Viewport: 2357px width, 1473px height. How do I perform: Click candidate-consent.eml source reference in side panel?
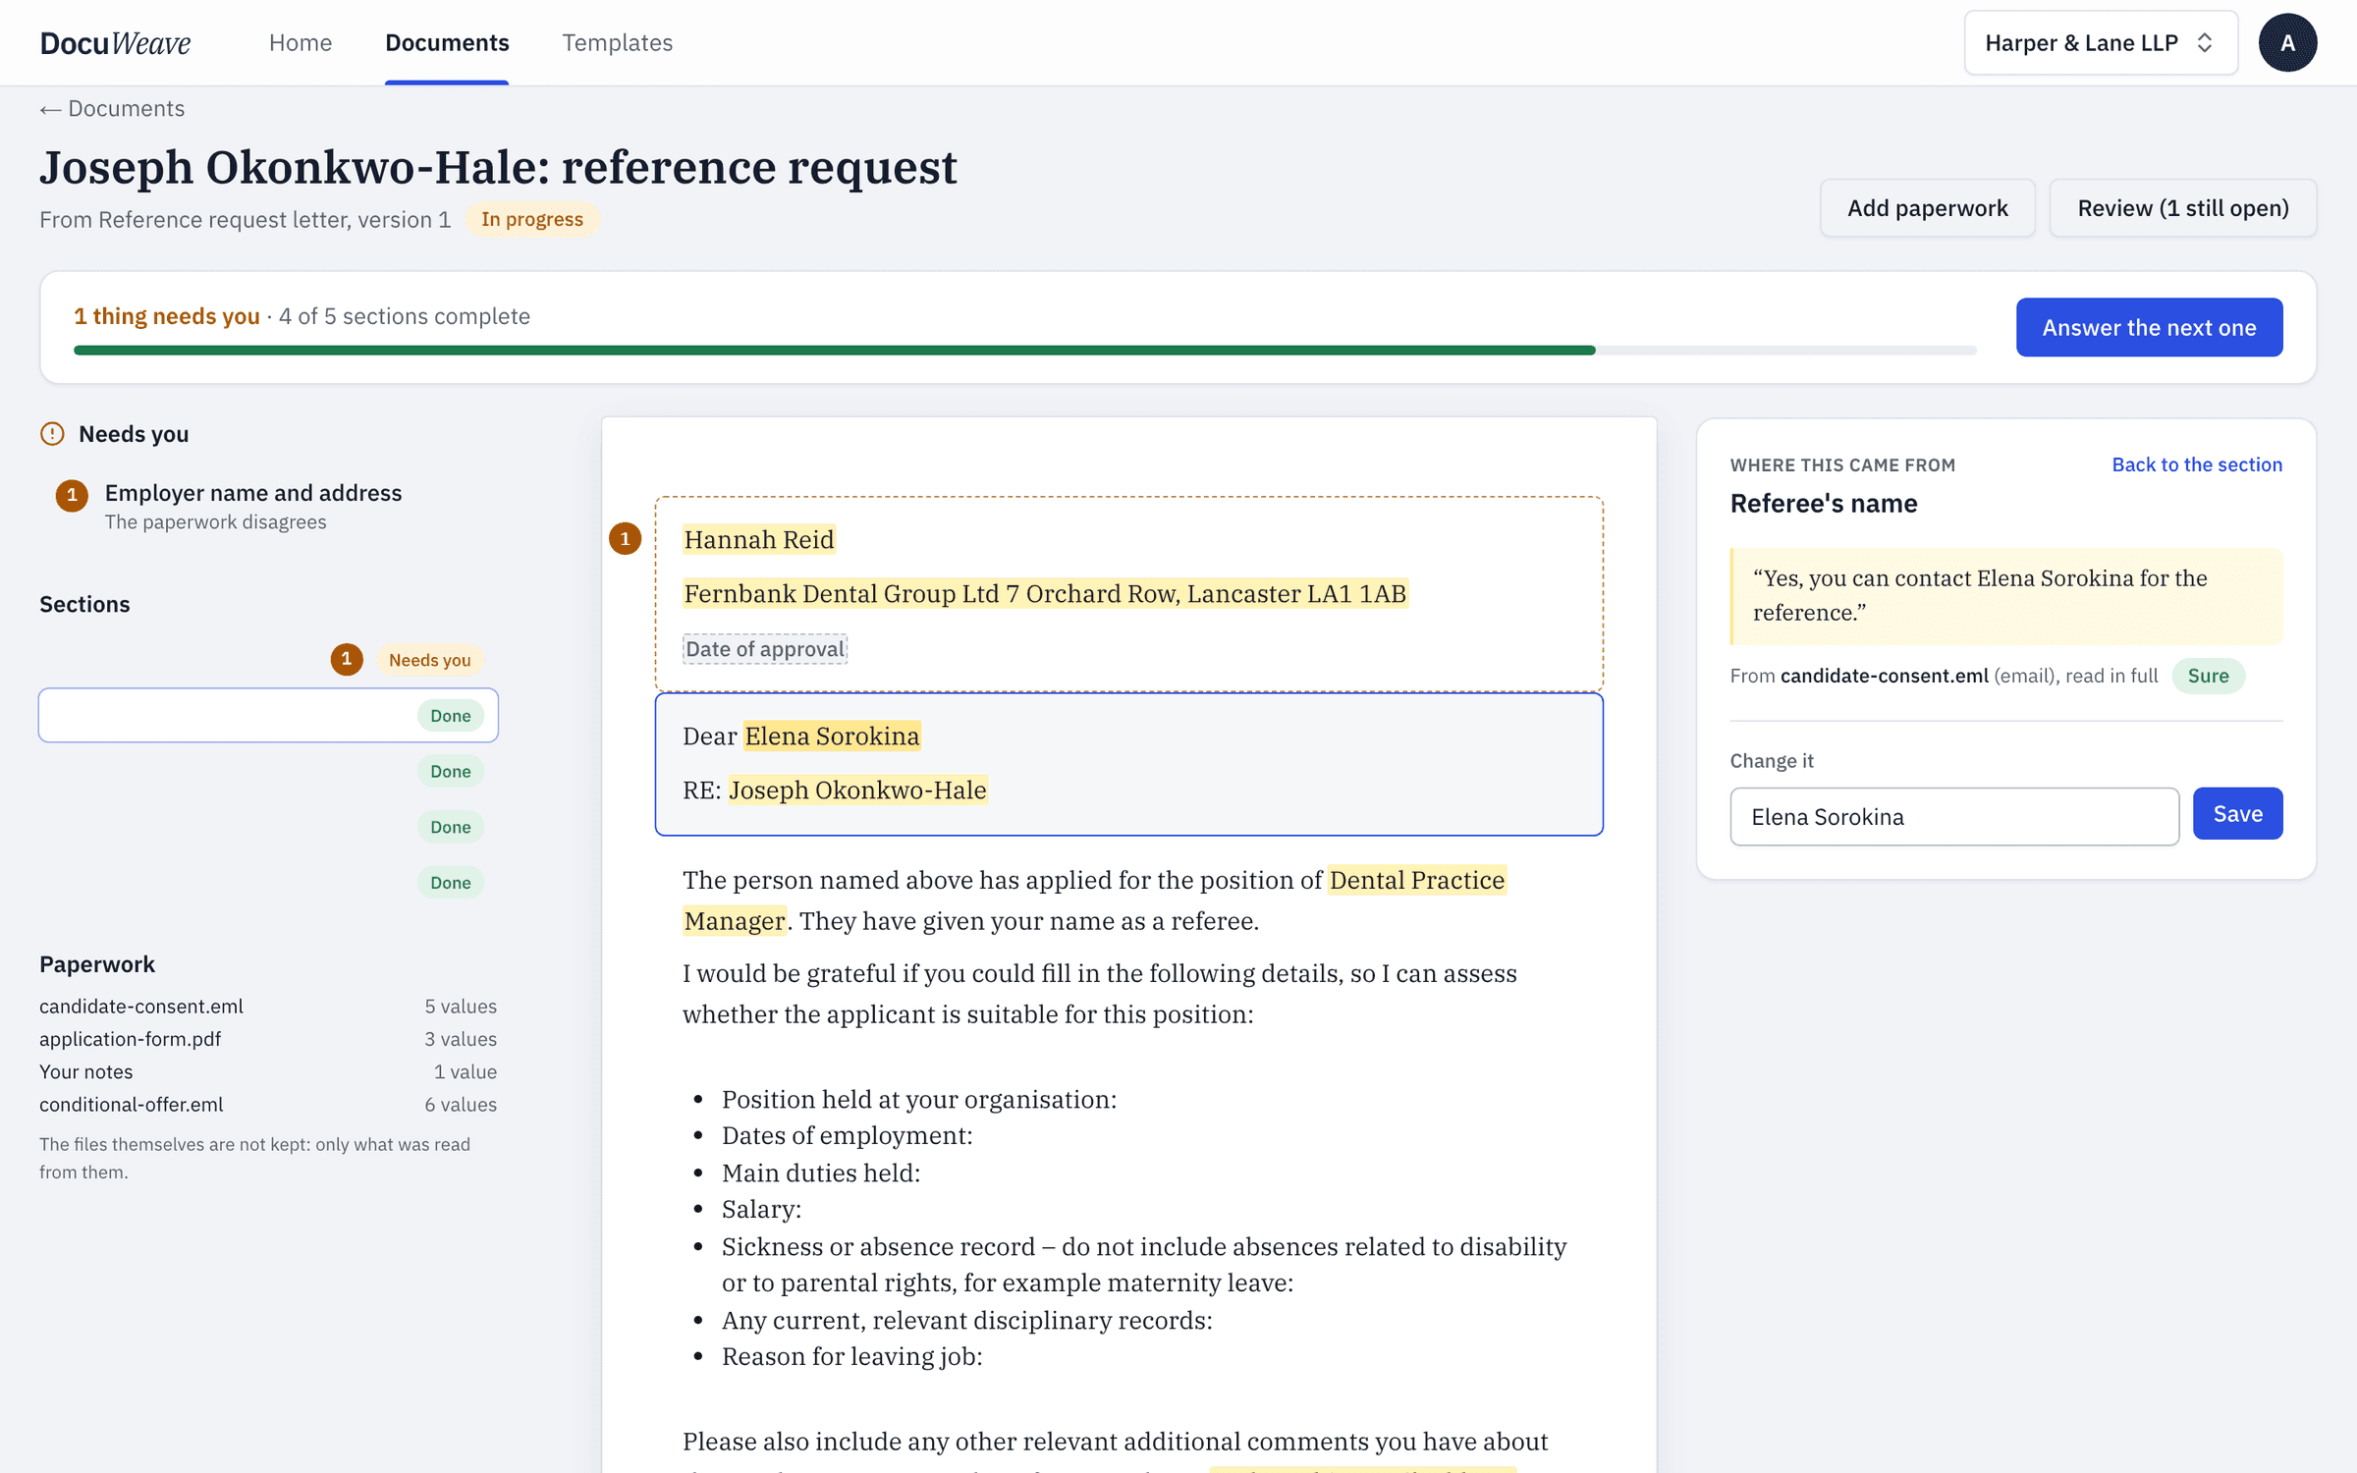point(1884,677)
